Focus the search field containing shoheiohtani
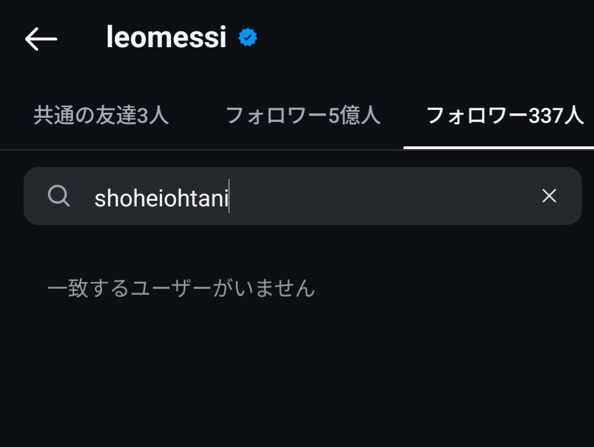Screen dimensions: 594x447 (162, 198)
